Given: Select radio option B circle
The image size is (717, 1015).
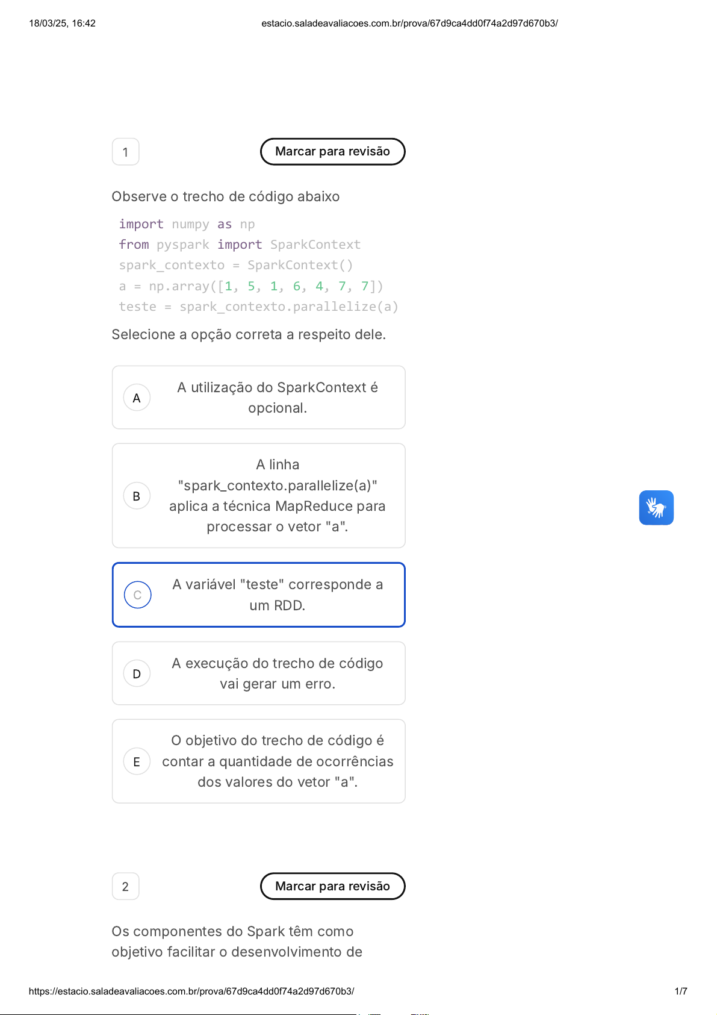Looking at the screenshot, I should tap(137, 496).
